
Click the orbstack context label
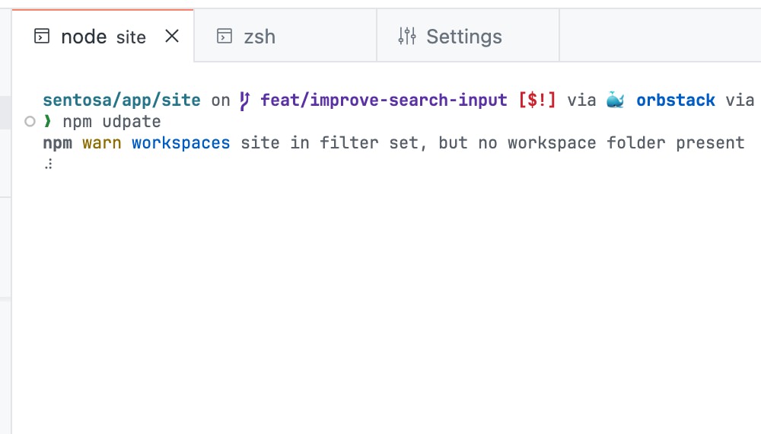pyautogui.click(x=675, y=101)
